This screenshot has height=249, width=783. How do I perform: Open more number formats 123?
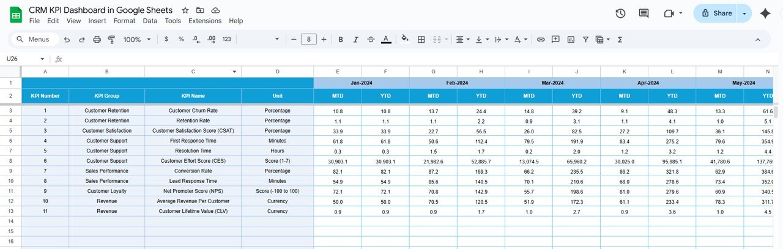[x=227, y=39]
